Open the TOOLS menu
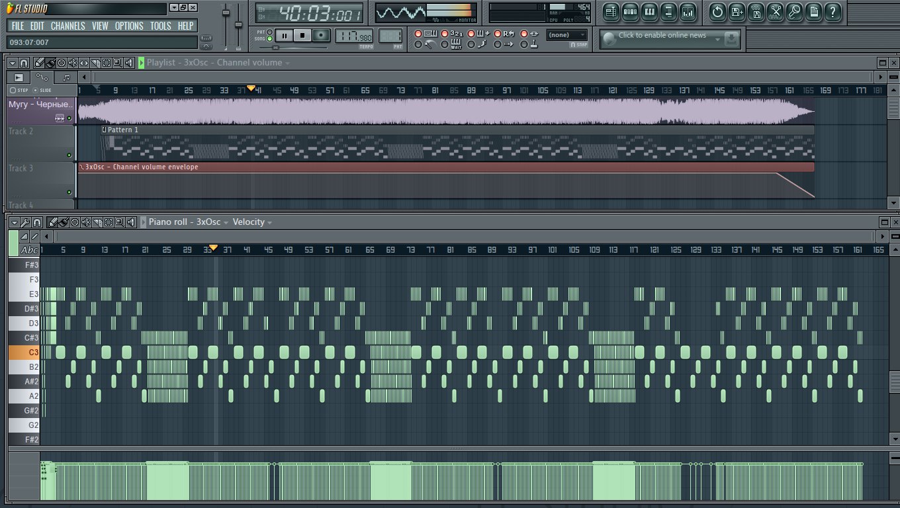The image size is (900, 508). point(160,26)
